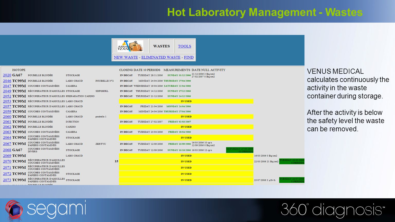Screen dimensions: 395x222
Task: Open waste record 2063
Action: 7,132
